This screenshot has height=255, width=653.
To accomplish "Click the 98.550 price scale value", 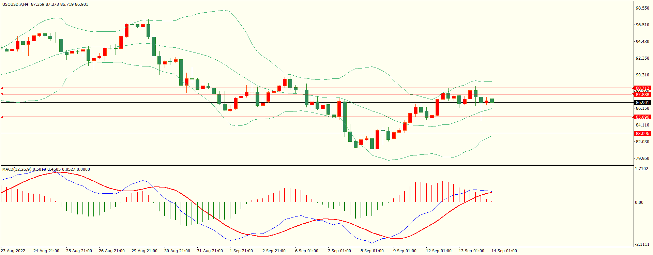I will pyautogui.click(x=642, y=8).
